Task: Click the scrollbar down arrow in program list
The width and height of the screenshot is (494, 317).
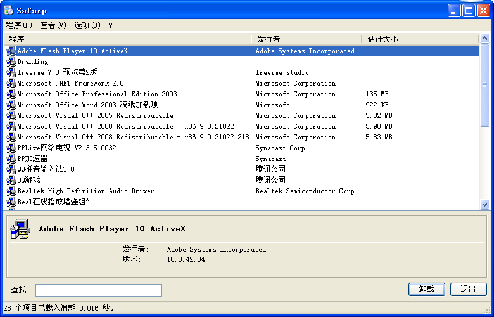Action: [484, 204]
